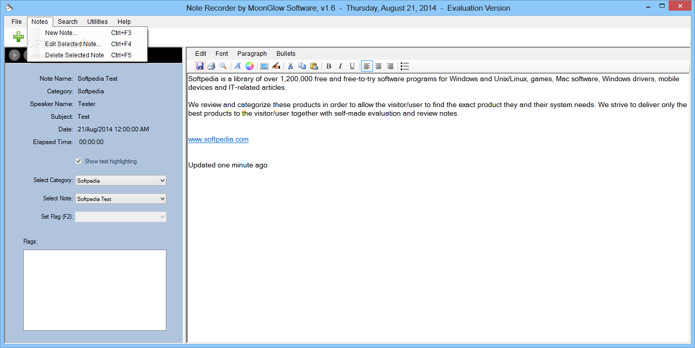Image resolution: width=695 pixels, height=348 pixels.
Task: Open the editor's Edit menu
Action: point(201,54)
